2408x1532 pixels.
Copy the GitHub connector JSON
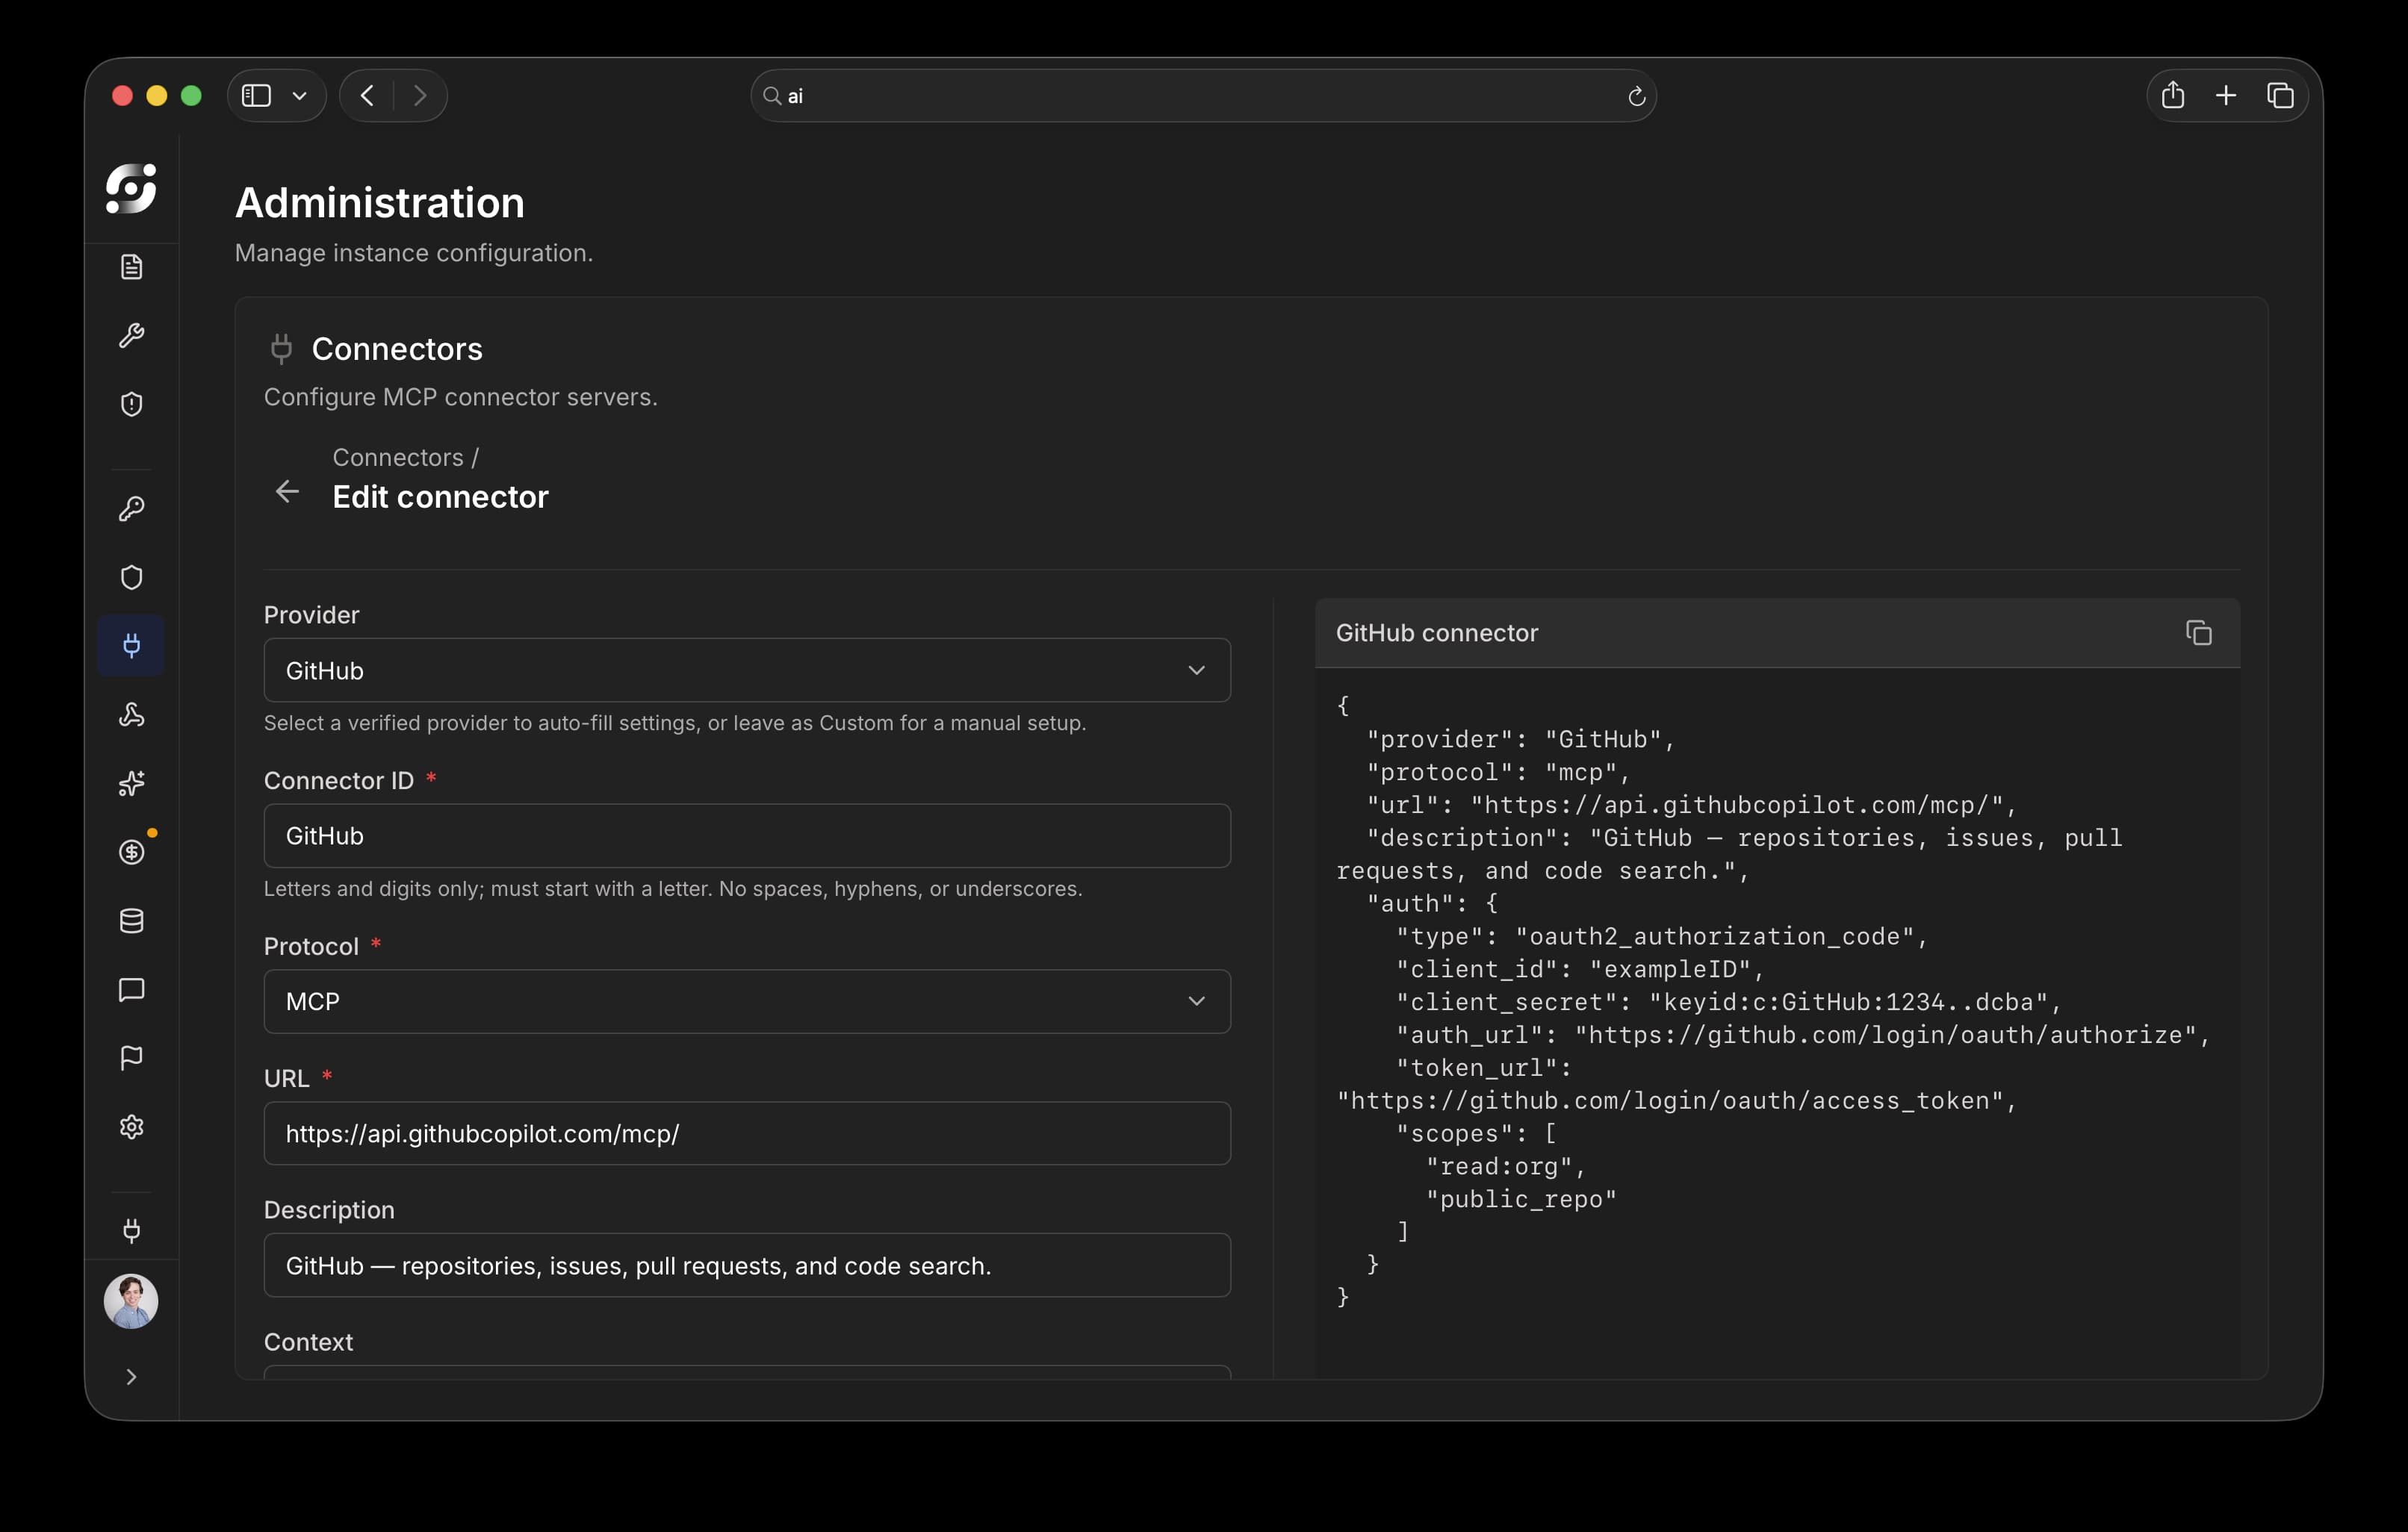click(x=2198, y=632)
